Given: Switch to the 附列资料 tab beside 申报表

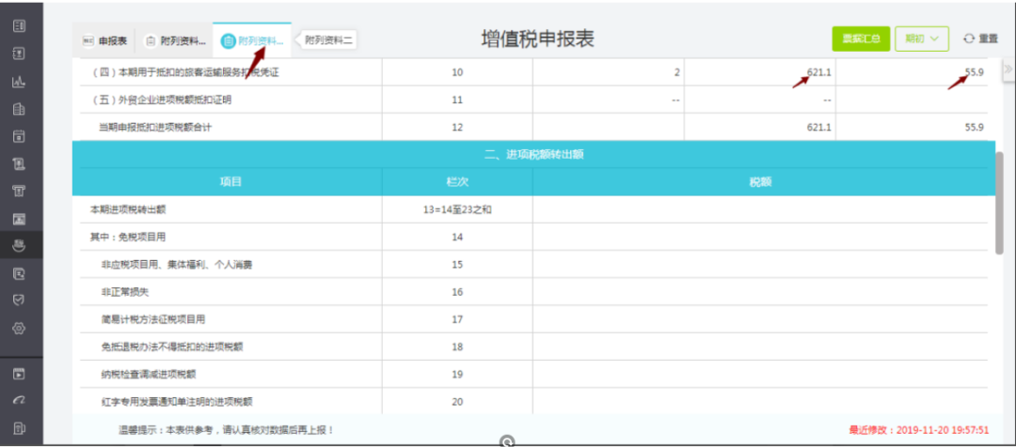Looking at the screenshot, I should point(174,40).
